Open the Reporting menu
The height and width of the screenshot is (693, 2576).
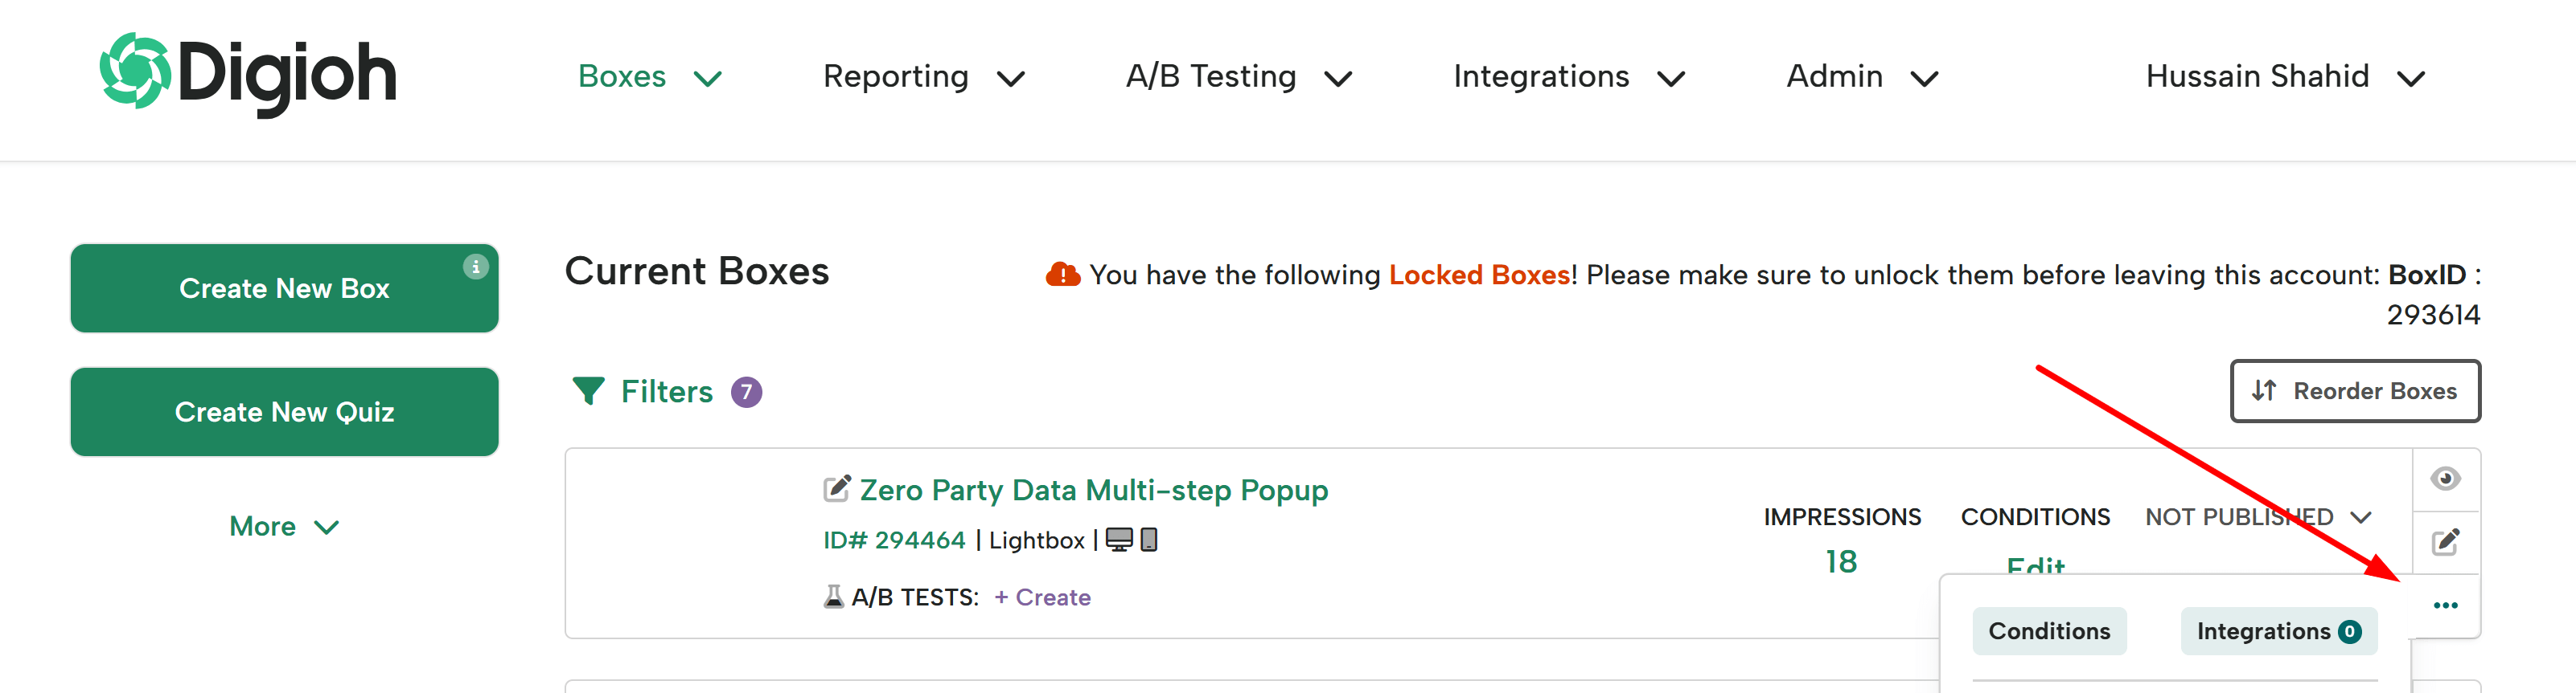coord(924,77)
